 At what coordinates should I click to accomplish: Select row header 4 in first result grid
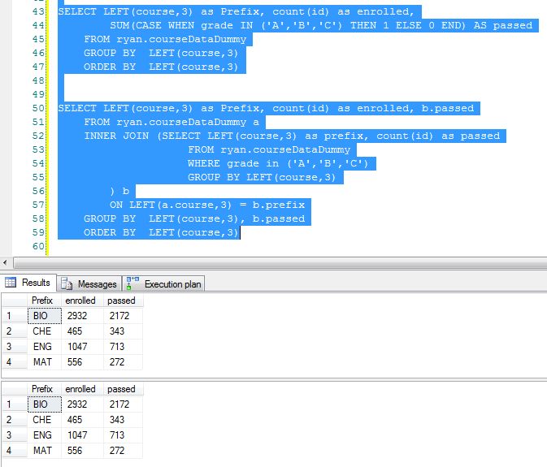click(x=15, y=362)
